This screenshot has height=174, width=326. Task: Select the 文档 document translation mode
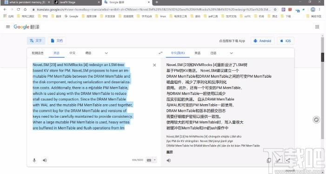point(57,40)
